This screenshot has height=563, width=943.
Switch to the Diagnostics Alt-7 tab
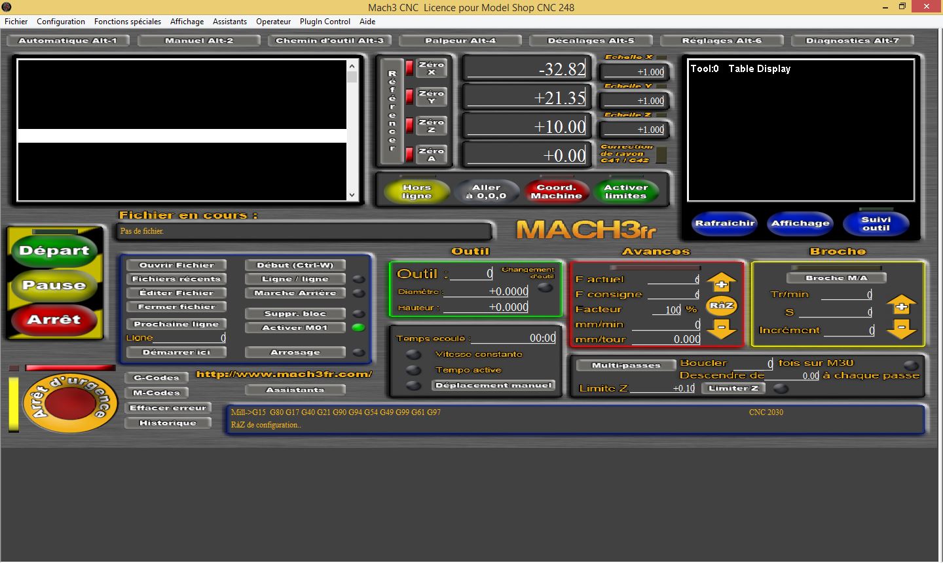point(853,41)
